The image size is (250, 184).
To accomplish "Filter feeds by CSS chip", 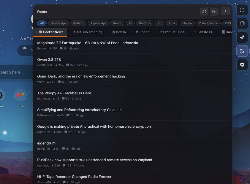I will coord(228,23).
